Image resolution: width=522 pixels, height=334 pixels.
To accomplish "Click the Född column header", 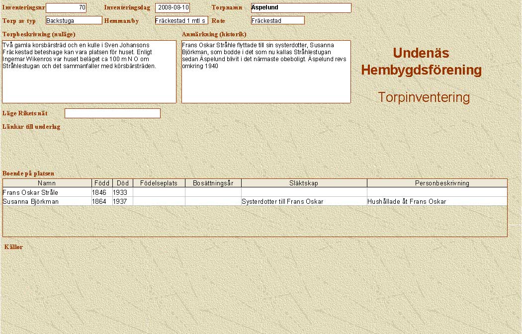I will (x=102, y=183).
